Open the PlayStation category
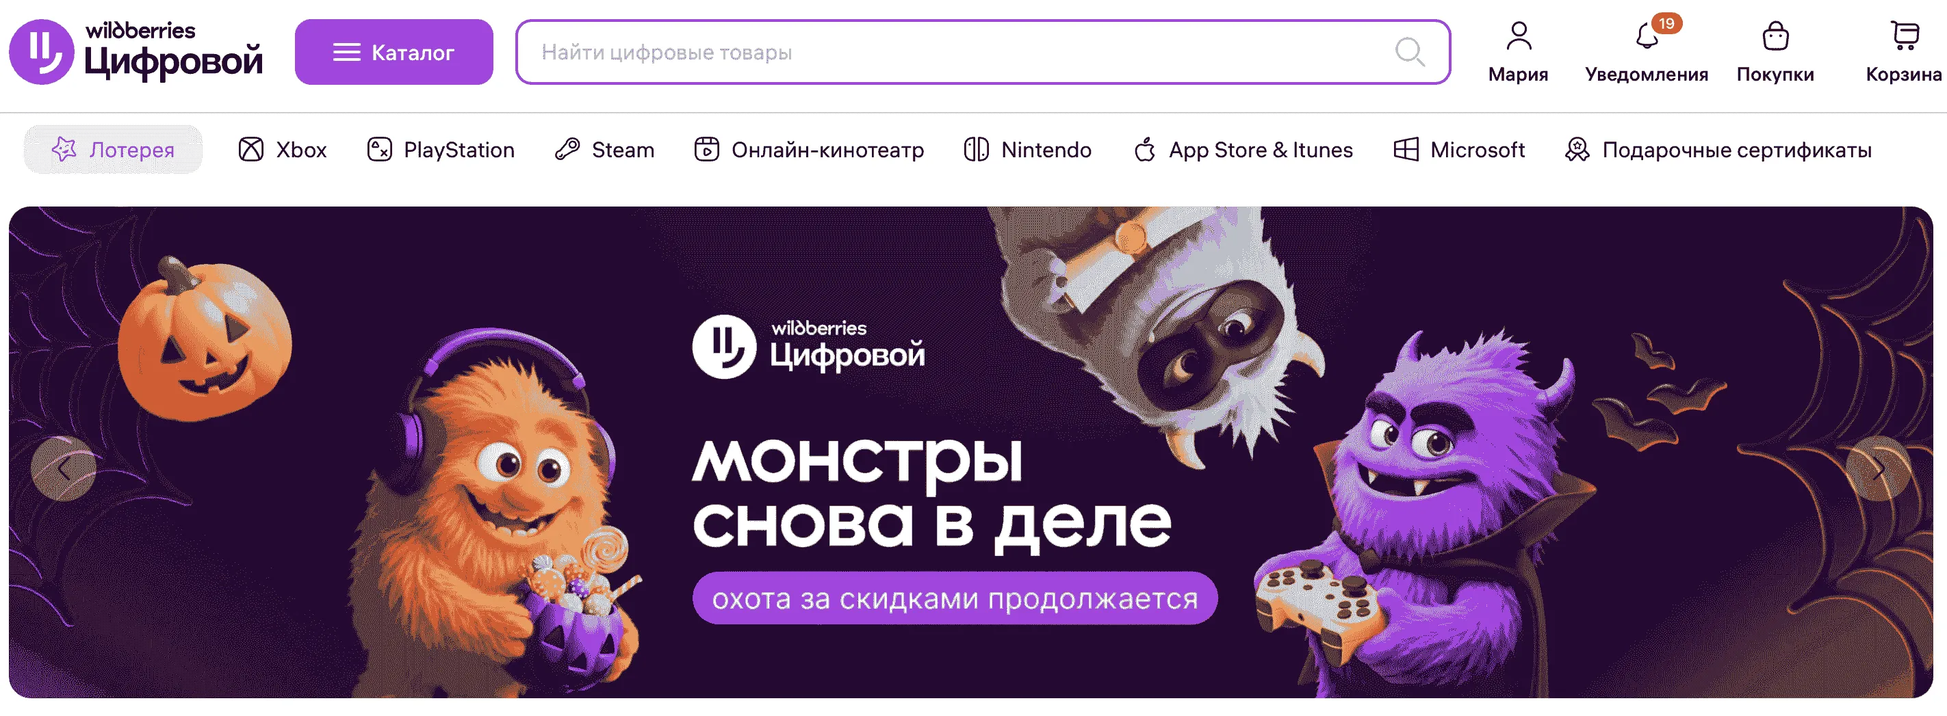The width and height of the screenshot is (1947, 716). (x=441, y=150)
